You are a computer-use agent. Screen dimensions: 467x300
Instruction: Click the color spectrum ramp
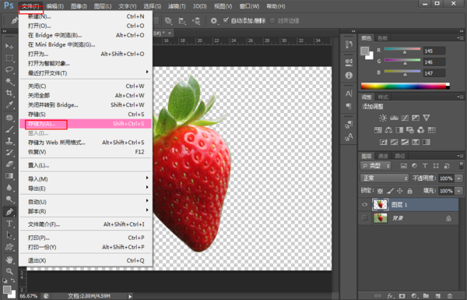[405, 86]
